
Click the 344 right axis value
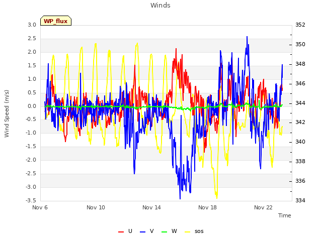click(x=300, y=103)
